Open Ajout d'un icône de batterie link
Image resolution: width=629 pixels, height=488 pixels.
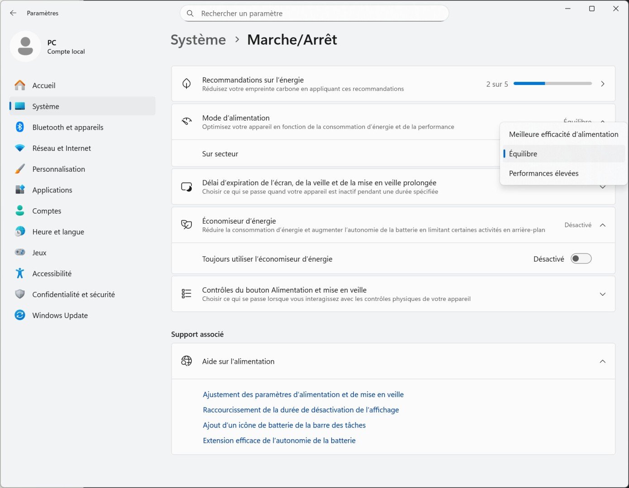pos(284,425)
